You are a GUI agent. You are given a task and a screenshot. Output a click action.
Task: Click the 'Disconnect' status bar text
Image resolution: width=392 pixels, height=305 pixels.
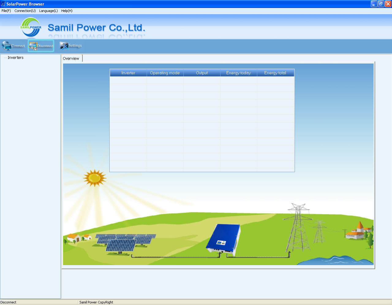click(x=8, y=302)
